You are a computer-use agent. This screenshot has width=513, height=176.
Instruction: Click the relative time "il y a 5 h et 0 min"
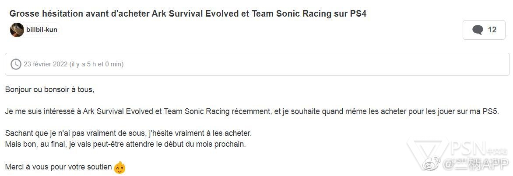coord(96,64)
